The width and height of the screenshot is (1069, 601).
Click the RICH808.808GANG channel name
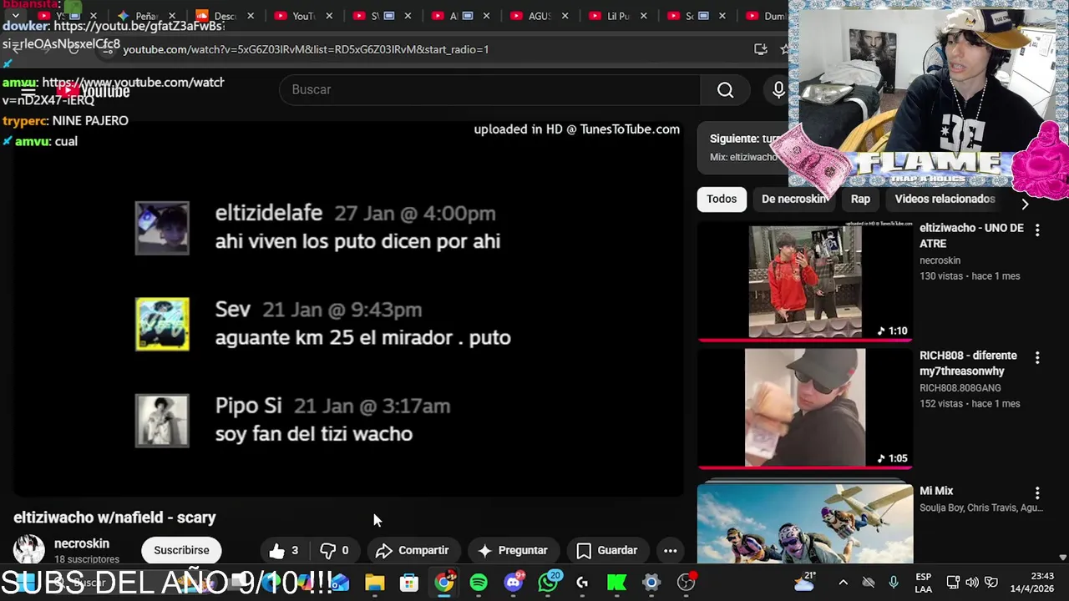click(x=960, y=387)
